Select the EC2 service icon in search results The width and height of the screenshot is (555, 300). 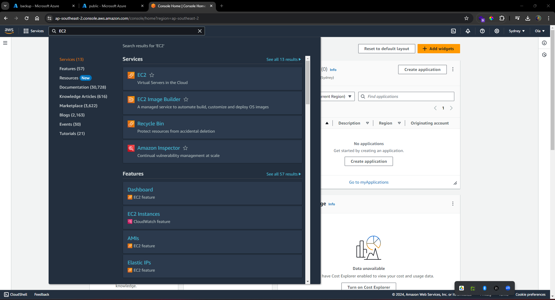point(131,75)
